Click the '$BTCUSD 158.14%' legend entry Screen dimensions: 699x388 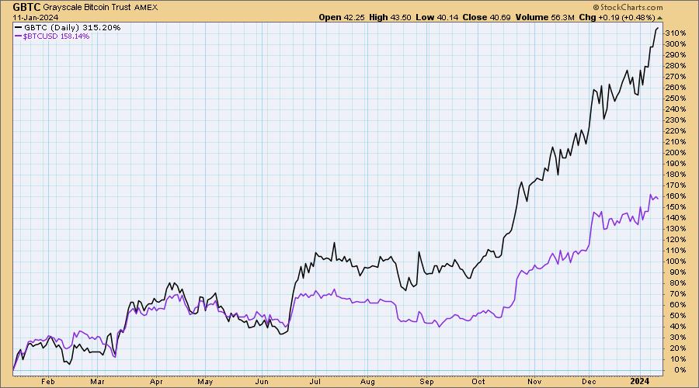point(56,36)
